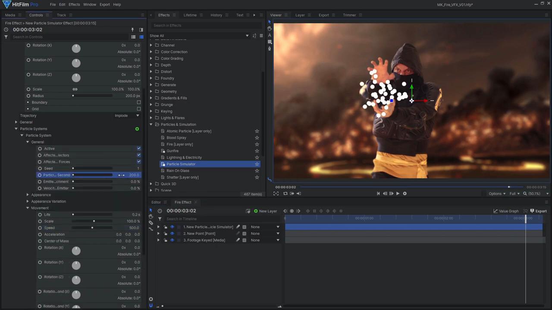Pin the Controls panel
Image resolution: width=552 pixels, height=310 pixels.
(132, 30)
